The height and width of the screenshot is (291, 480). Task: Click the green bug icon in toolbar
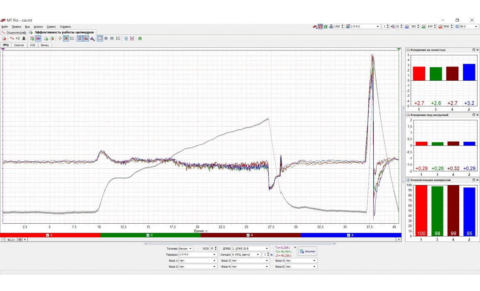tap(140, 39)
